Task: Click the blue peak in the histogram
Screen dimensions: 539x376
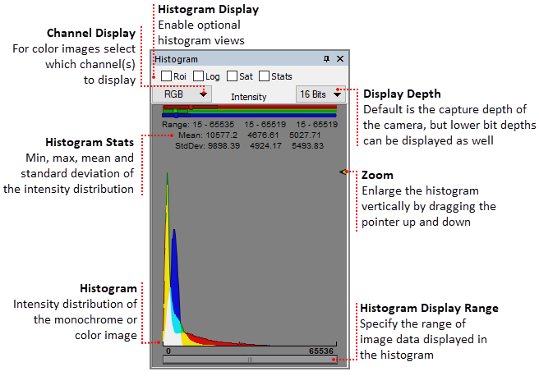Action: pyautogui.click(x=175, y=263)
